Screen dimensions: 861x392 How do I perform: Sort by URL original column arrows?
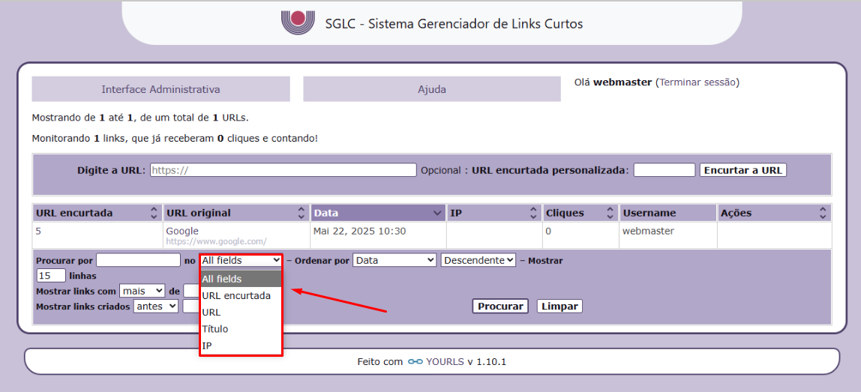301,212
